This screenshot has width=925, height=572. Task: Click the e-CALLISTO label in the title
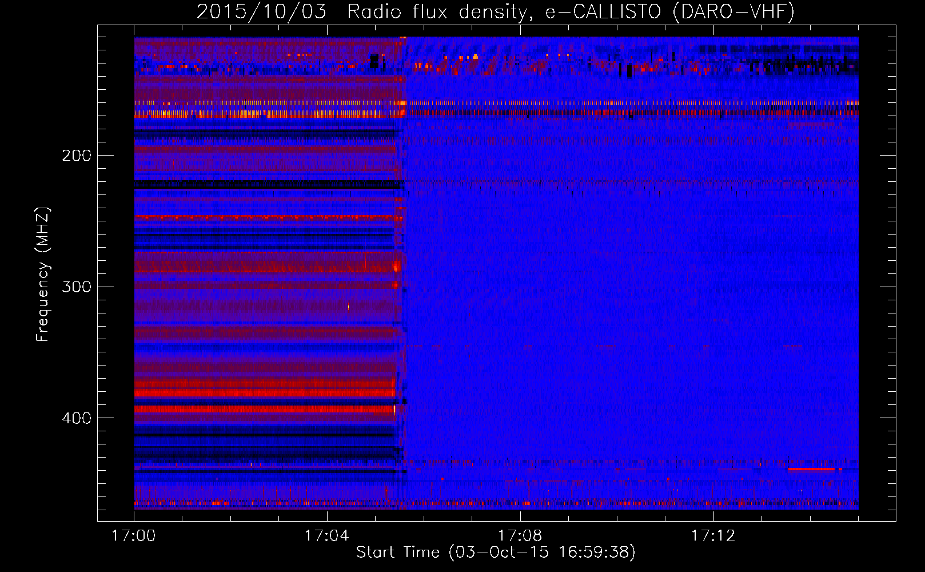[603, 11]
